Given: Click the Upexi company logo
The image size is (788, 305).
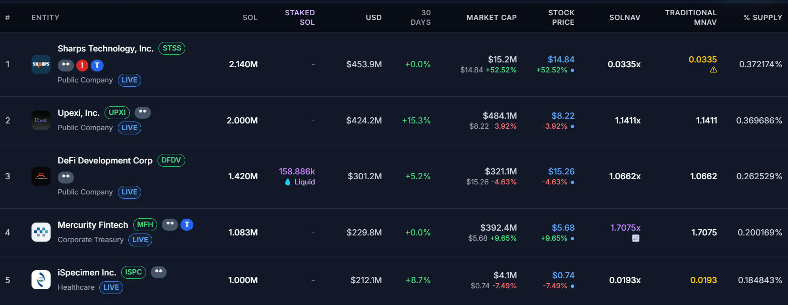Looking at the screenshot, I should coord(41,120).
